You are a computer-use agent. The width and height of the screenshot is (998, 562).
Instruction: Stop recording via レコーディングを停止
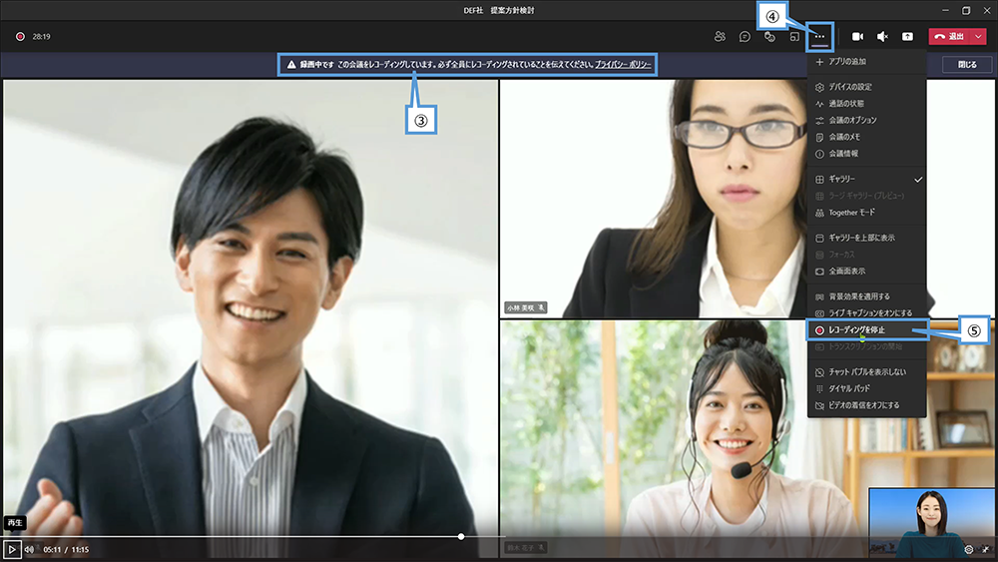866,330
